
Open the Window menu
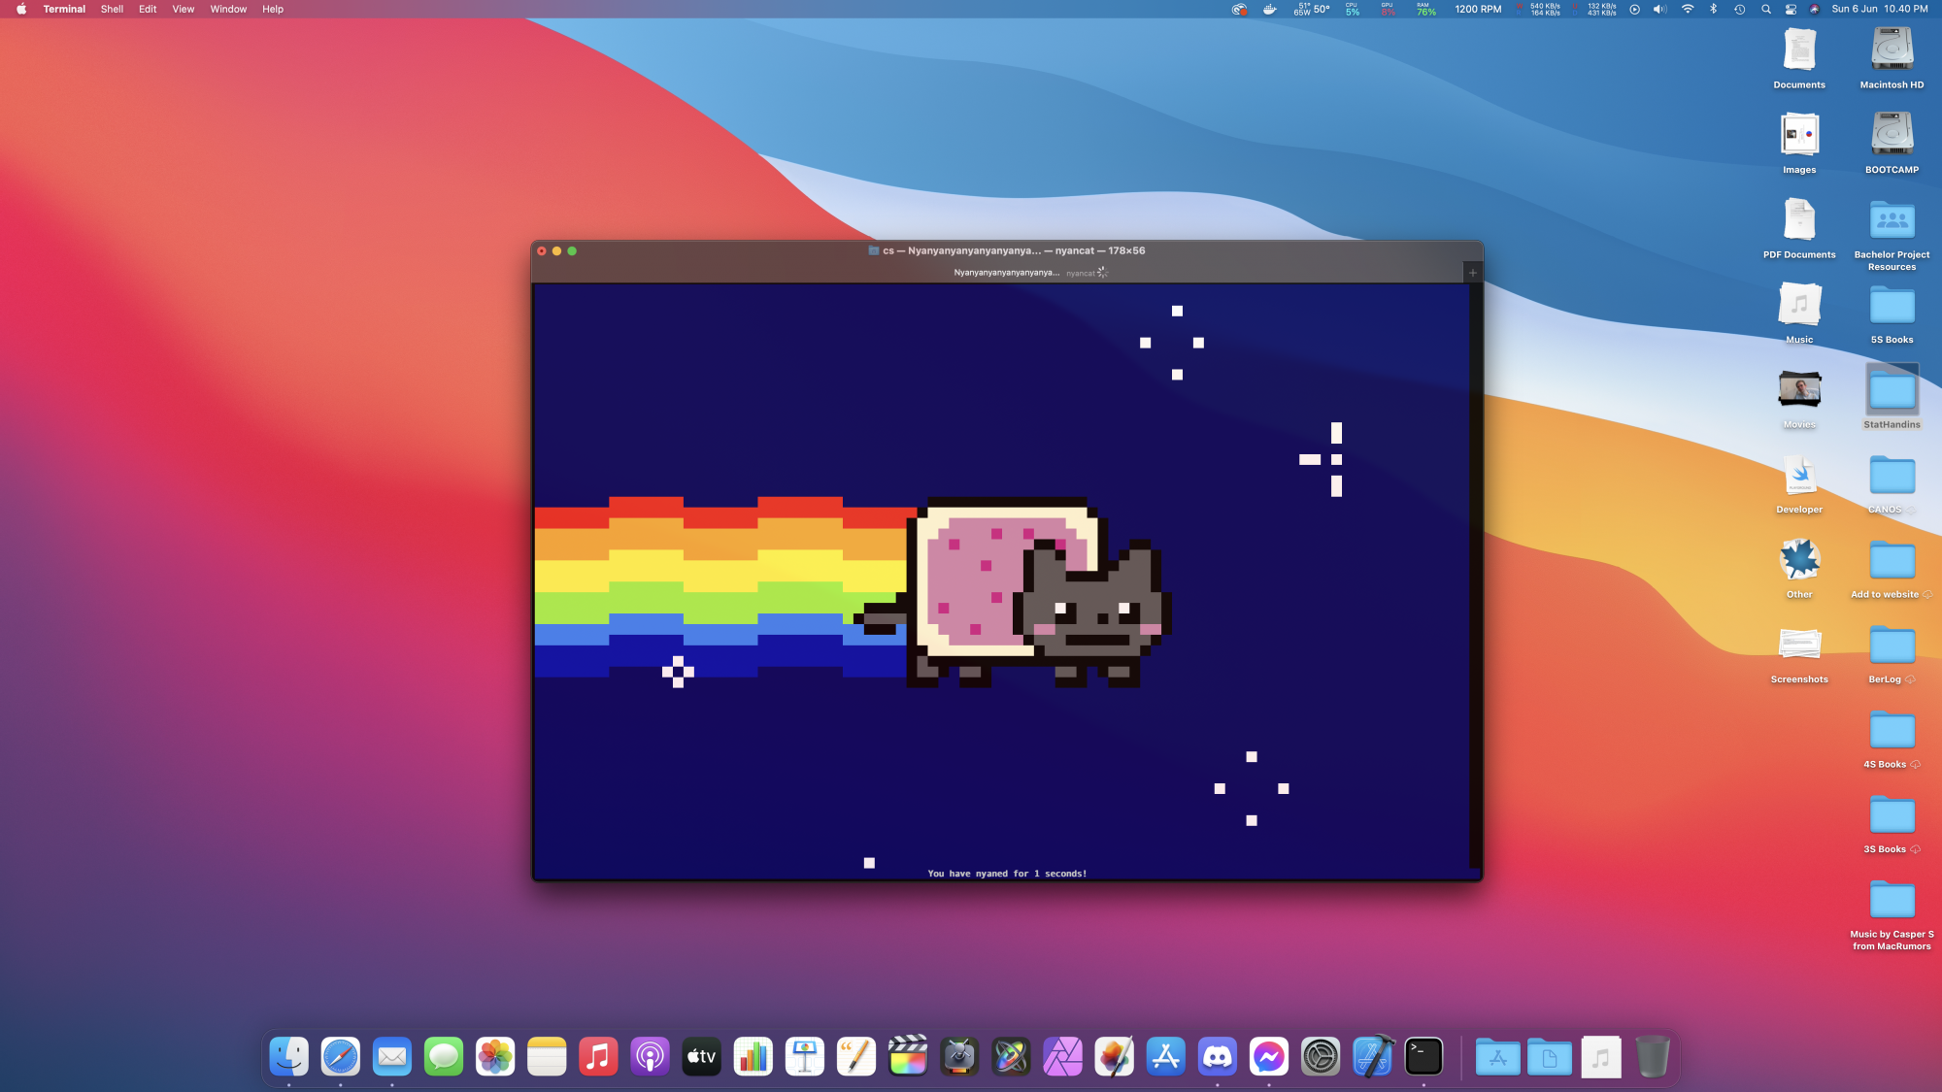coord(228,9)
